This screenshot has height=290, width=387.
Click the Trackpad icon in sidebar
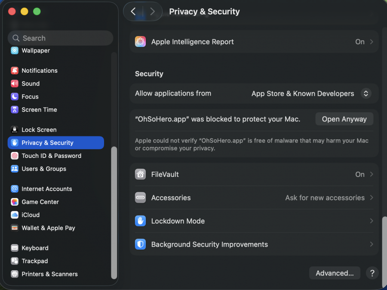point(15,261)
